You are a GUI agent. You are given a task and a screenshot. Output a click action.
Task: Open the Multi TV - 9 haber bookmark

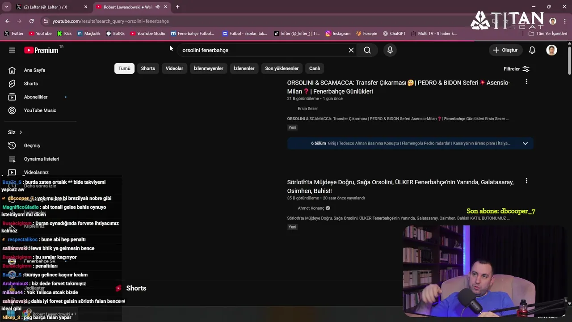(x=433, y=34)
